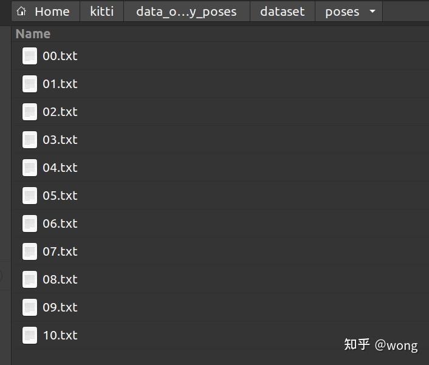Viewport: 429px width, 365px height.
Task: Select the 02.txt file name
Action: 60,112
